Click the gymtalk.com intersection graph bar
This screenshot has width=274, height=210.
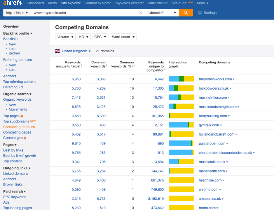[x=181, y=125]
